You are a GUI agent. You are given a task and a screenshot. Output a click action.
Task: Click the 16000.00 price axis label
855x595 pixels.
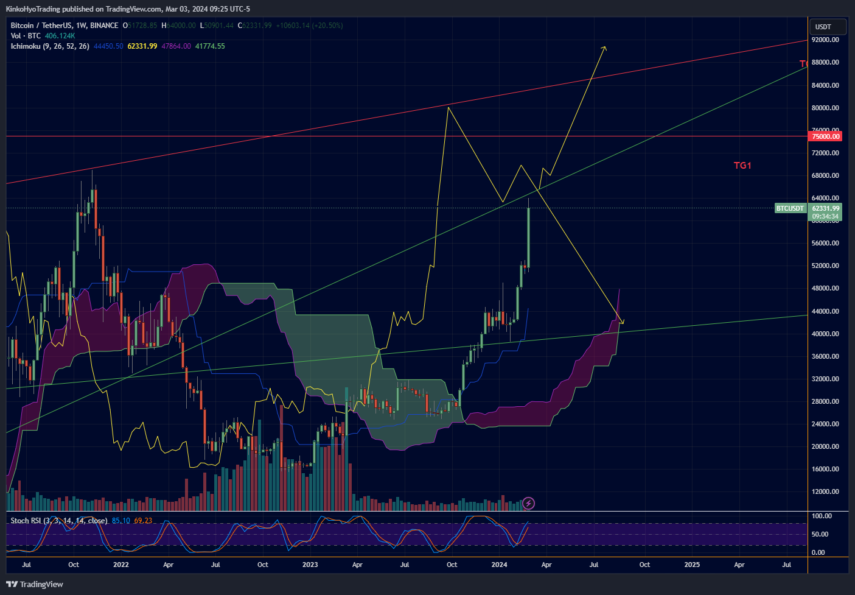pyautogui.click(x=826, y=469)
